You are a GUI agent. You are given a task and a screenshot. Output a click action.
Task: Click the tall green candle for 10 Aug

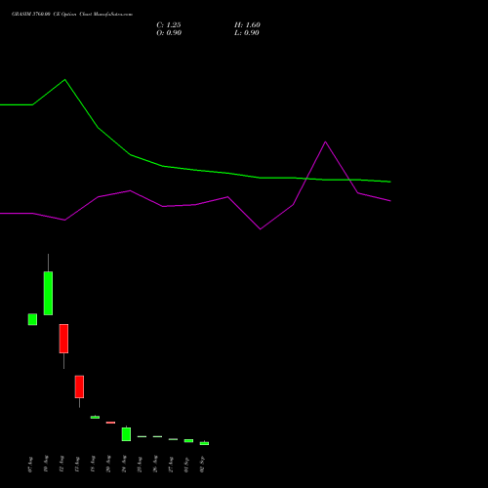coord(48,293)
